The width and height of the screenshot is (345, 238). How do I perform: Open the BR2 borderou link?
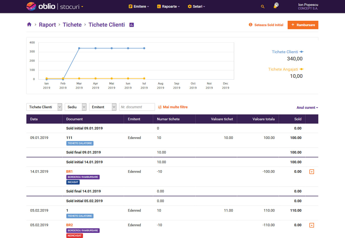point(69,225)
